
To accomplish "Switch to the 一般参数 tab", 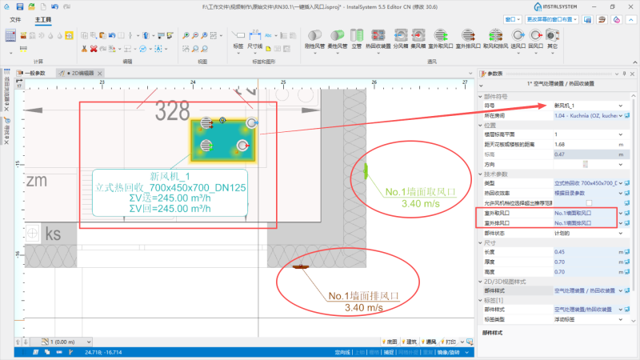I will click(x=32, y=73).
